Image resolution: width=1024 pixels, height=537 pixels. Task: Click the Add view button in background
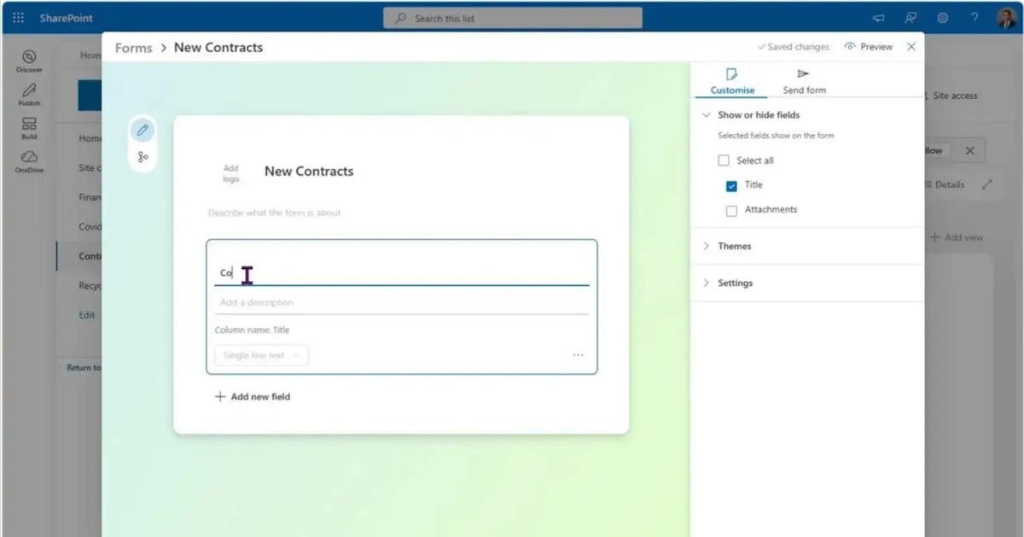[x=957, y=237]
